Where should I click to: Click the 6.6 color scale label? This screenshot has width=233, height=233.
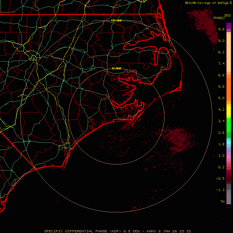coord(221,75)
